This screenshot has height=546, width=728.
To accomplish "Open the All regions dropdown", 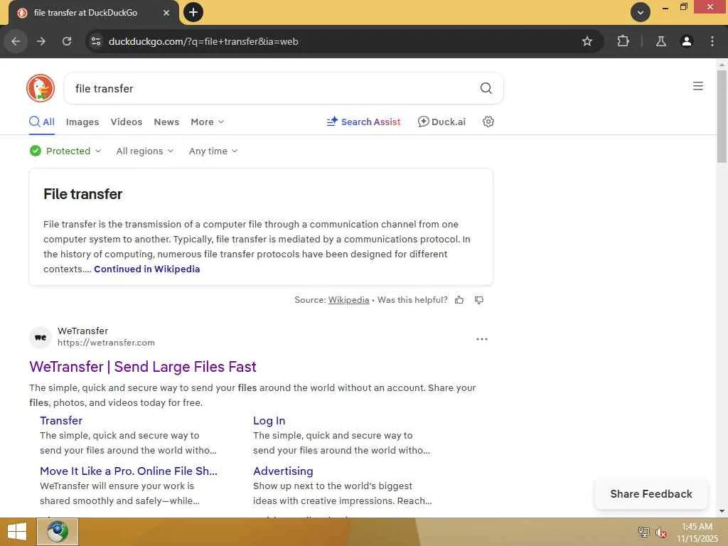I will [x=145, y=151].
